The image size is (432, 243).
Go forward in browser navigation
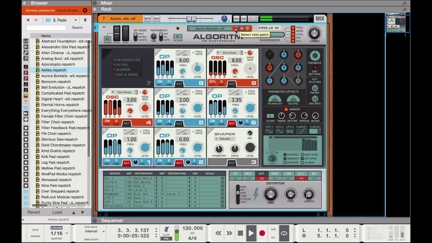tap(36, 20)
